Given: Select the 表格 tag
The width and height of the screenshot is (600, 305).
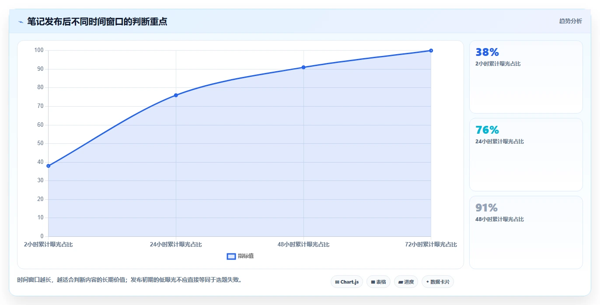Looking at the screenshot, I should (x=378, y=282).
